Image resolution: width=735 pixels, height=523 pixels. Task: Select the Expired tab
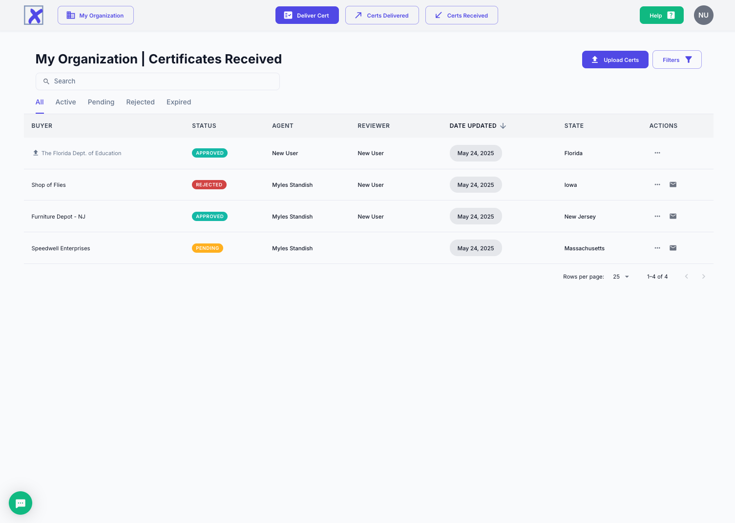(x=179, y=102)
